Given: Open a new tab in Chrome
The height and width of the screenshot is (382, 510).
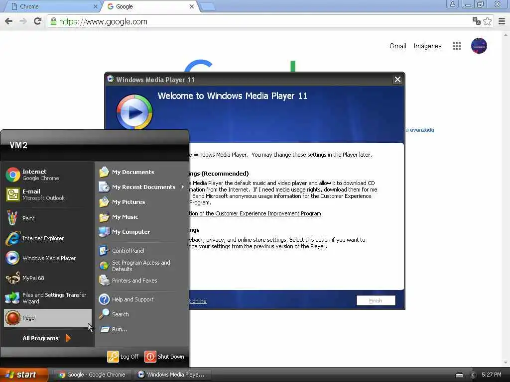Looking at the screenshot, I should (x=207, y=6).
